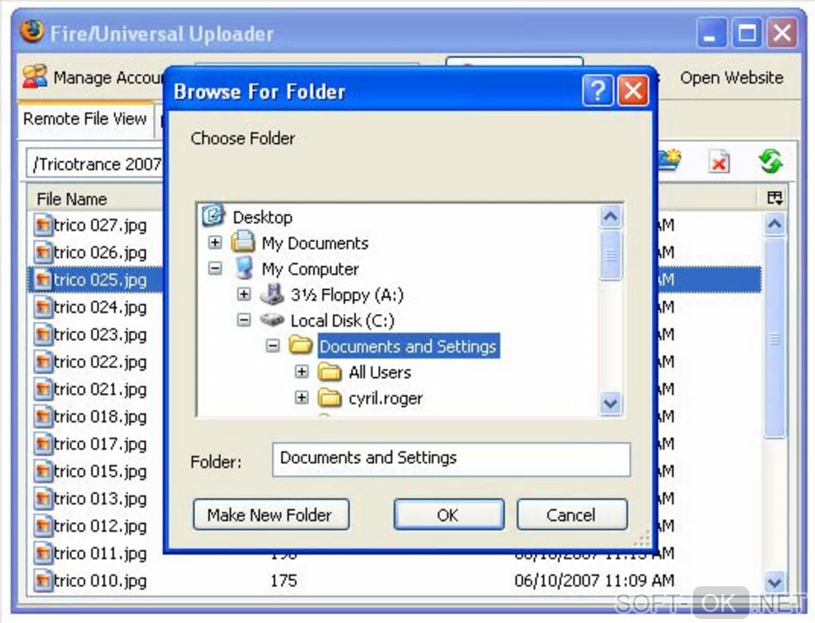This screenshot has width=815, height=623.
Task: Click the new folder icon in toolbar
Action: click(x=670, y=161)
